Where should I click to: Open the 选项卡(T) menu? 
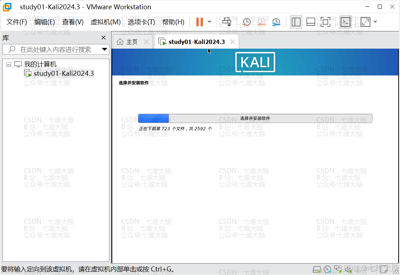tap(141, 22)
